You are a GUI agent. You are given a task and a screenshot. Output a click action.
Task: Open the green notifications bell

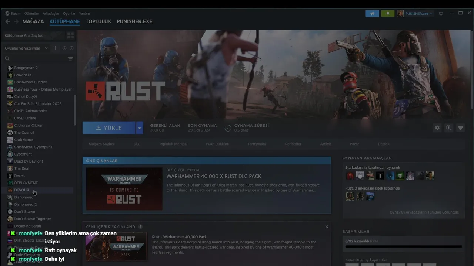(x=388, y=13)
